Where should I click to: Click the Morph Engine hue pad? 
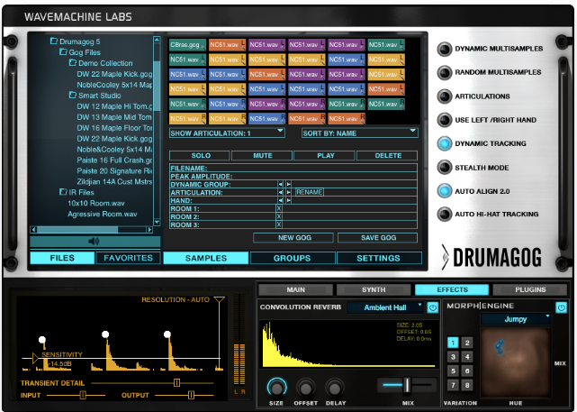516,362
